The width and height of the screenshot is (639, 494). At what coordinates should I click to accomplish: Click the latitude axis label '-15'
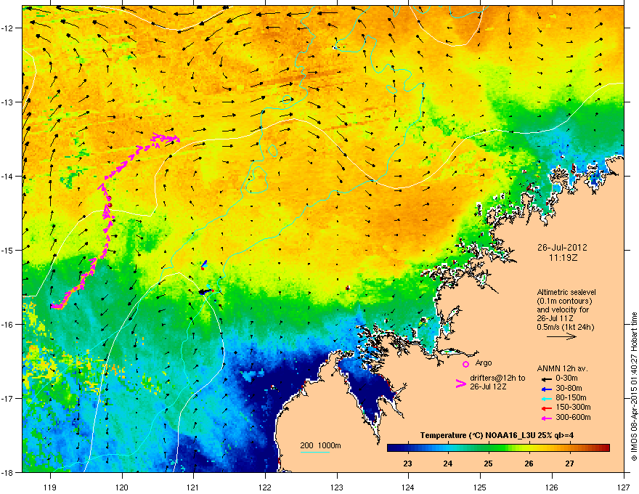[8, 250]
